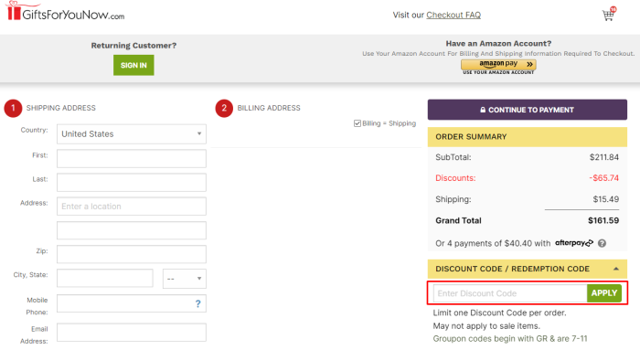Click the GiftsForYouNow.com logo
The image size is (640, 350).
(66, 12)
